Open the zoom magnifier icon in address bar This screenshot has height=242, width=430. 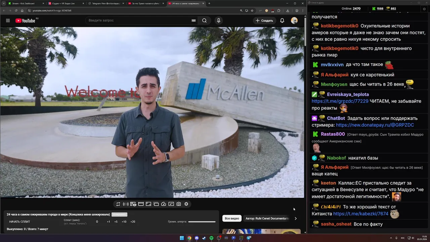click(241, 10)
